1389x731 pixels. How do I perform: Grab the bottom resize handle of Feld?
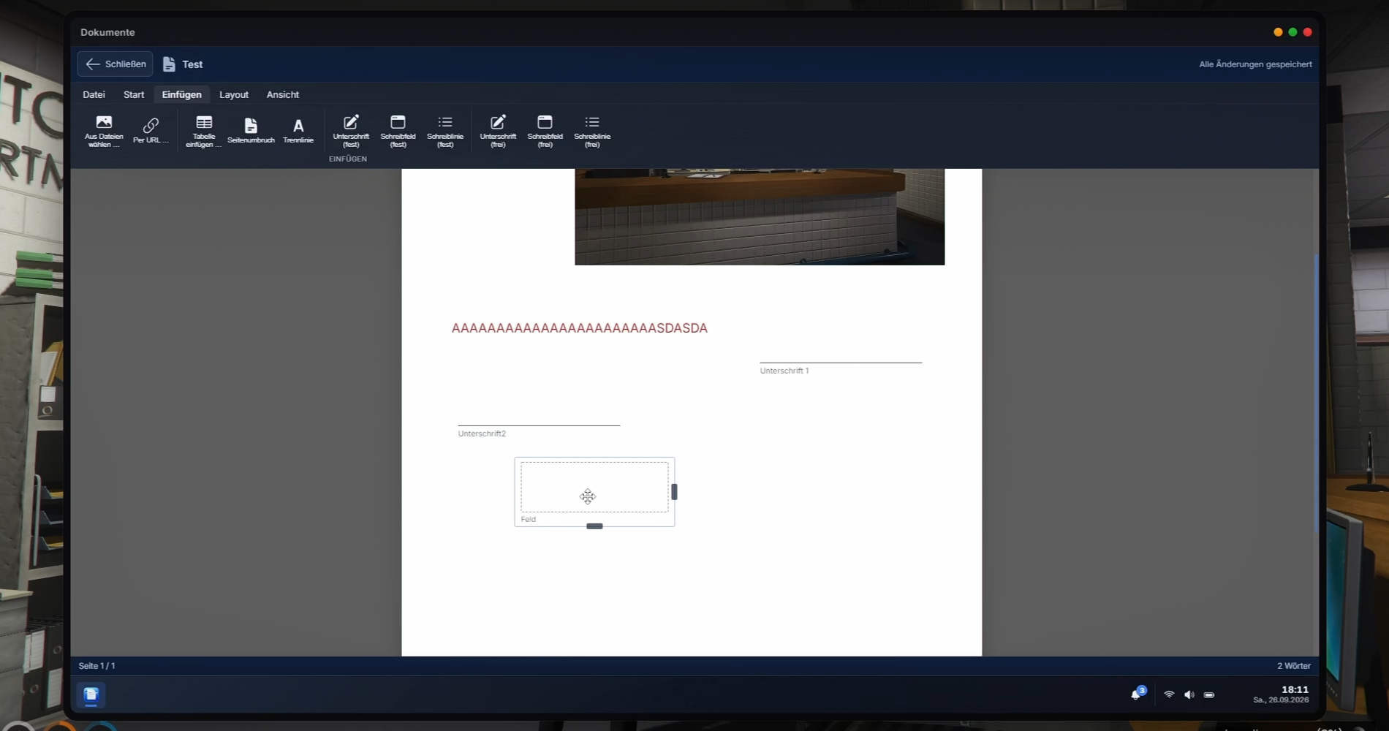point(594,526)
